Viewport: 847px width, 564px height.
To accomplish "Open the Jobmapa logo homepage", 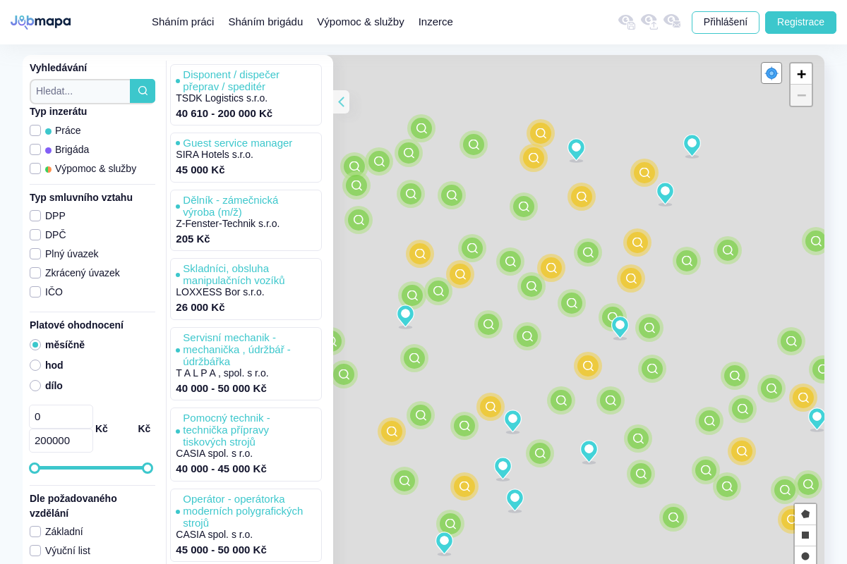I will pos(40,22).
